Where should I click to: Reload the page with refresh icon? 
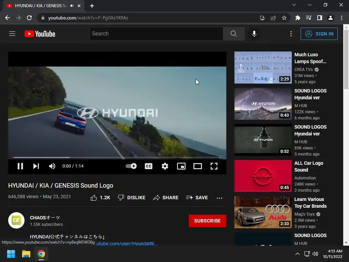point(29,18)
